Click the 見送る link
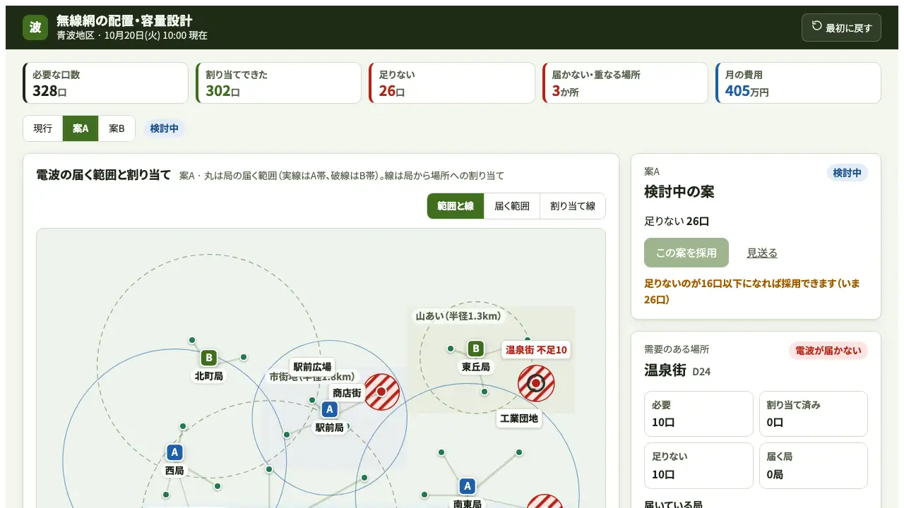Viewport: 904px width, 508px height. (x=762, y=253)
